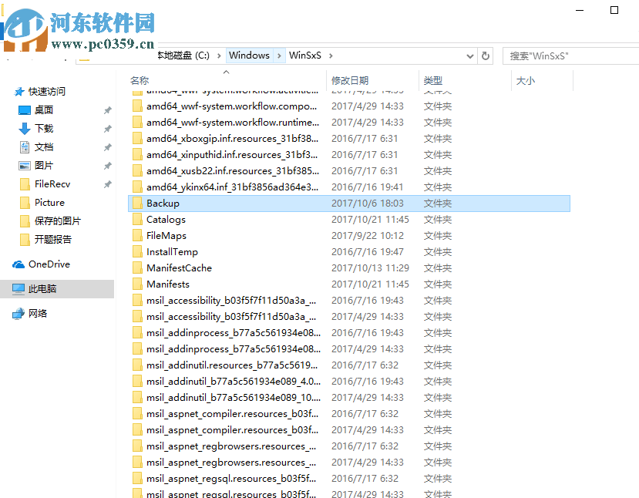Unpin Desktop (桌面) from Quick Access
This screenshot has height=498, width=639.
pos(107,109)
